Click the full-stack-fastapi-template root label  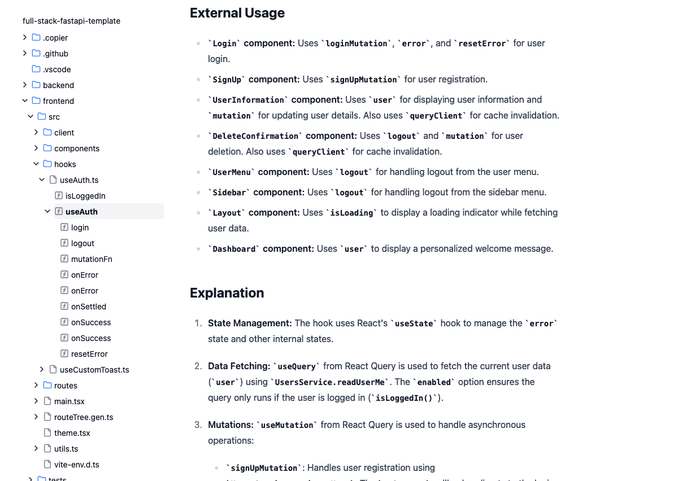point(71,21)
